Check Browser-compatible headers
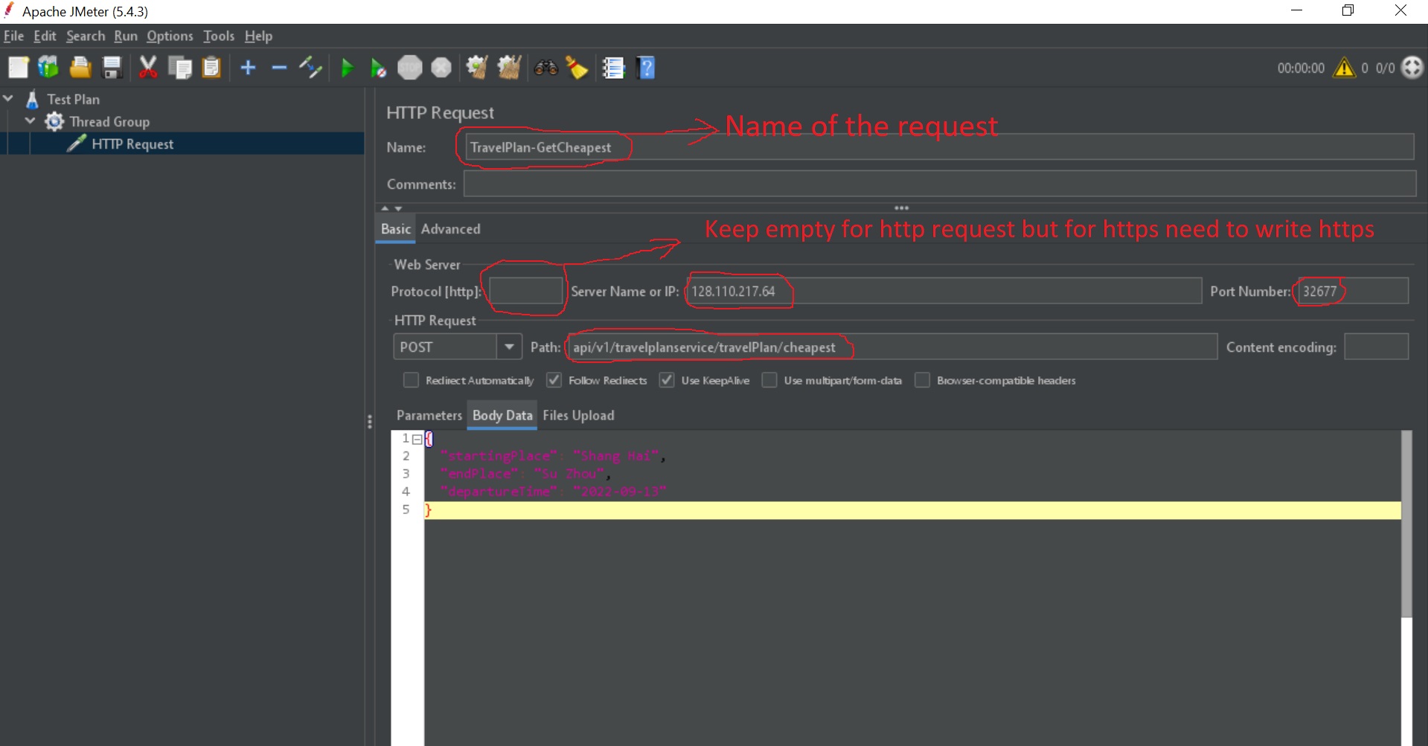This screenshot has width=1428, height=746. click(922, 380)
